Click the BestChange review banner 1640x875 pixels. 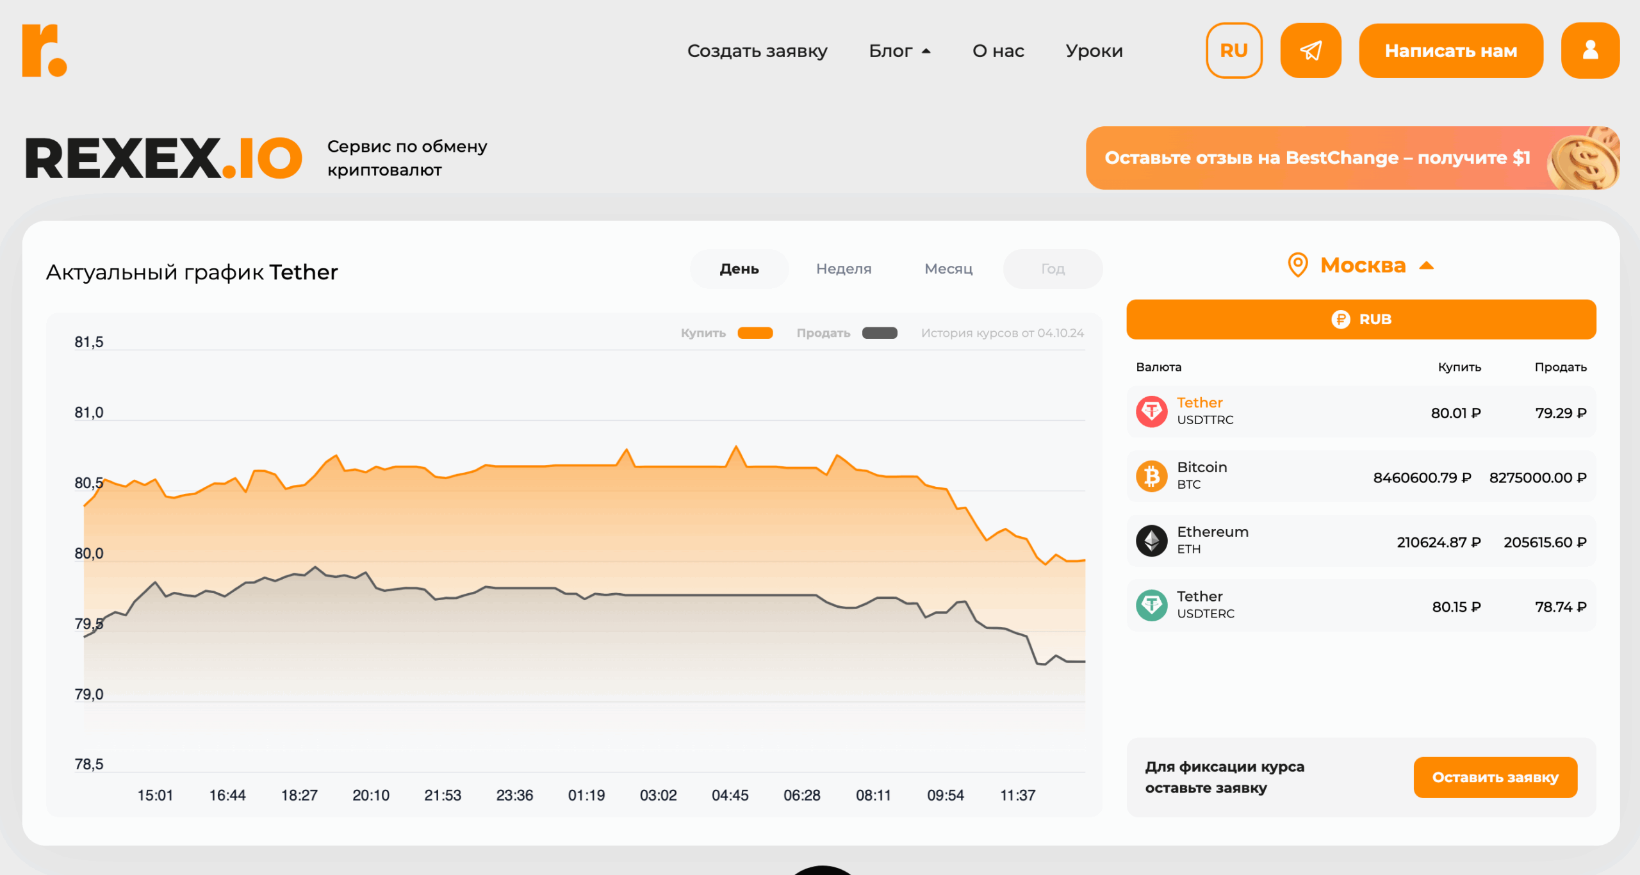(1352, 158)
